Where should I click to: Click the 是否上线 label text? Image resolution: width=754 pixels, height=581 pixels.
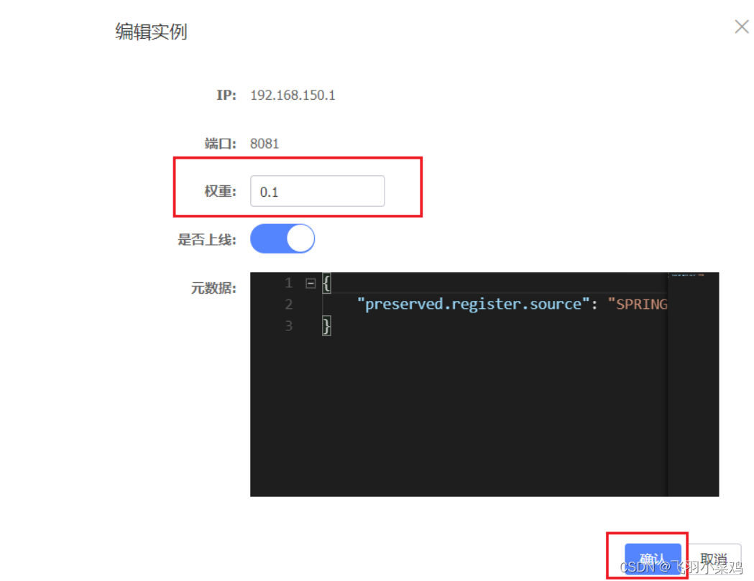pyautogui.click(x=207, y=239)
